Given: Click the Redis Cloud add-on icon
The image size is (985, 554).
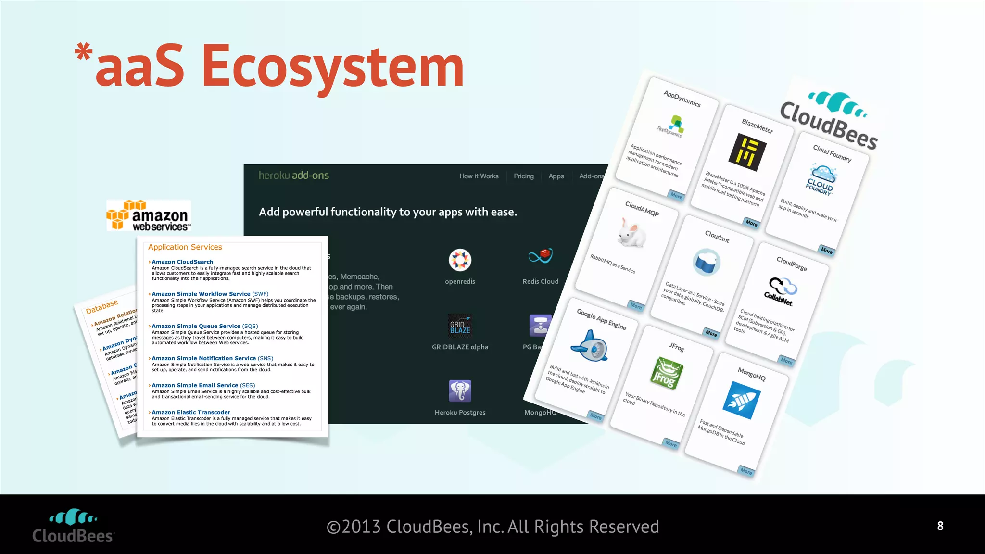Looking at the screenshot, I should pos(541,256).
